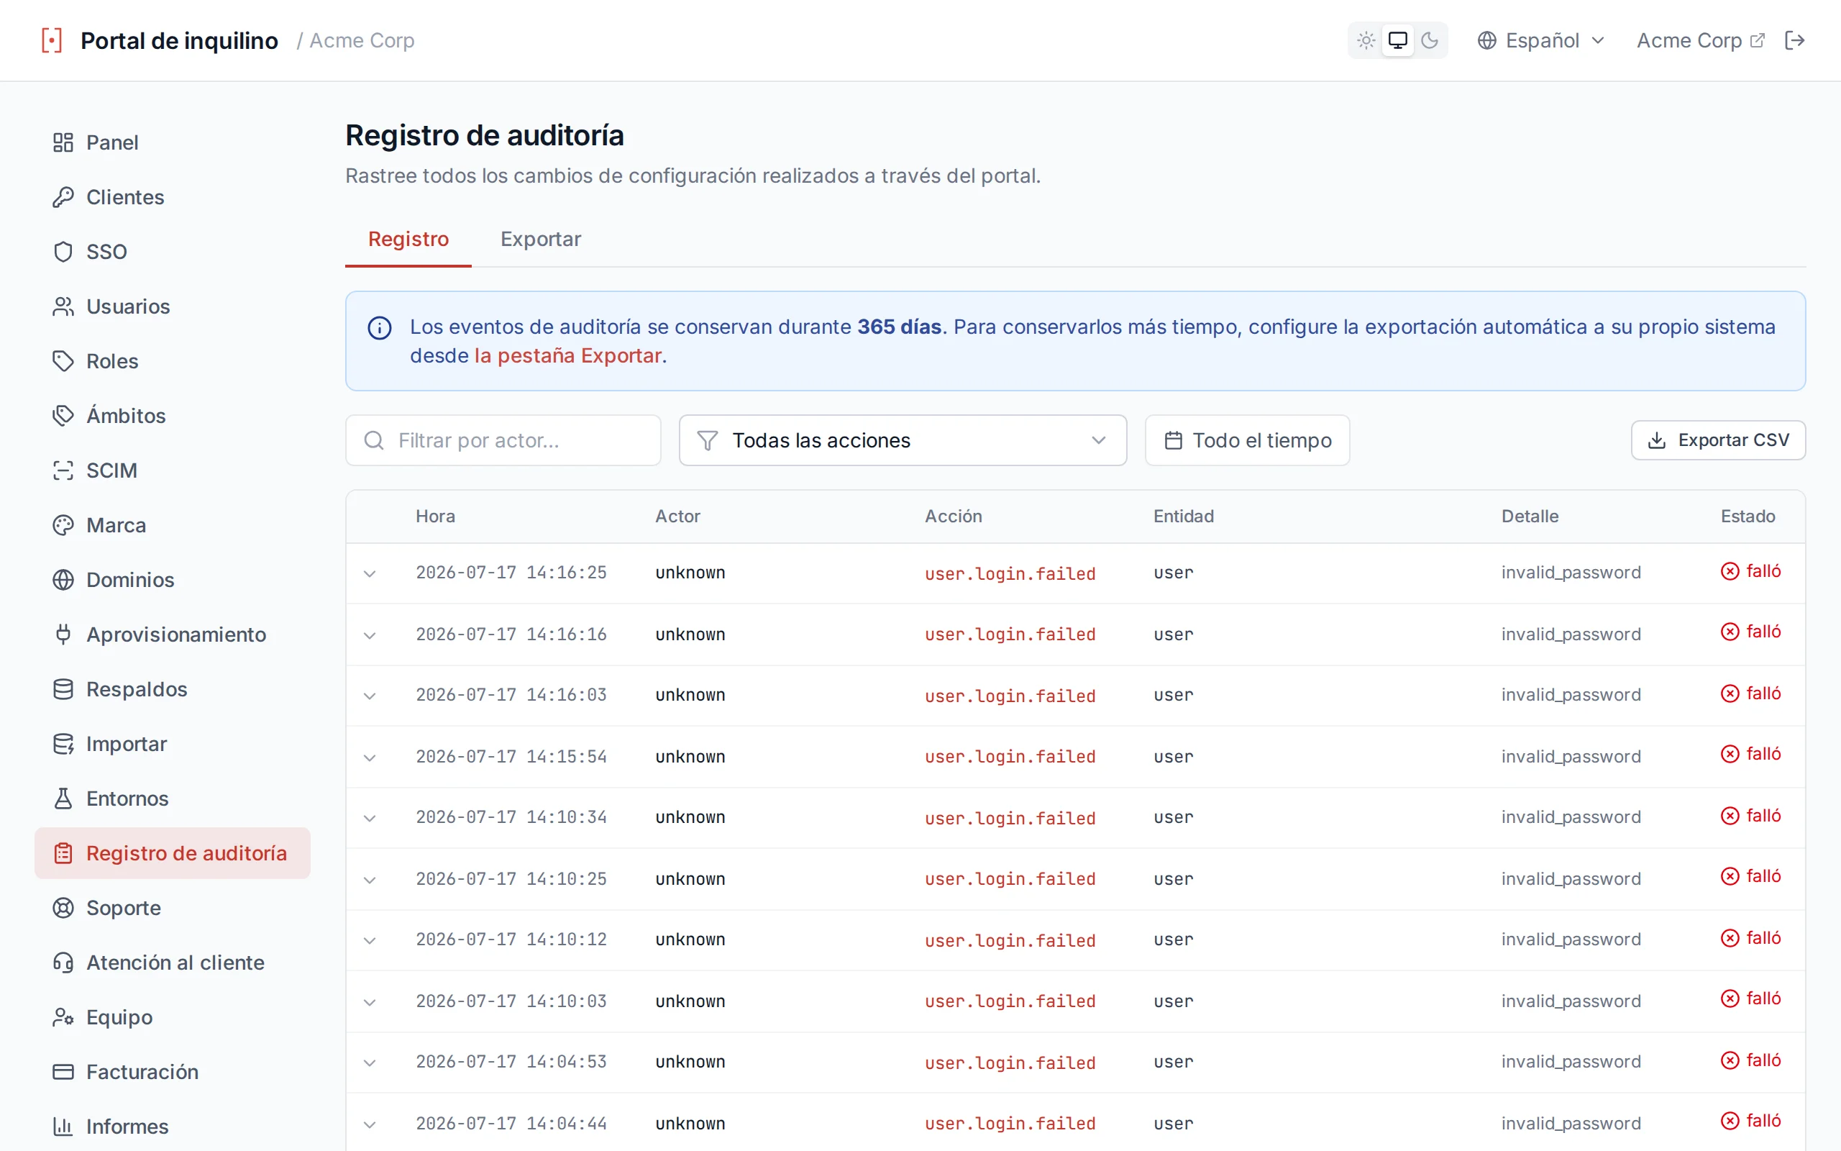This screenshot has height=1151, width=1841.
Task: Click the users icon next to Usuarios
Action: click(63, 306)
